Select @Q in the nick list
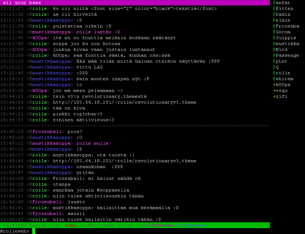 tap(276, 67)
